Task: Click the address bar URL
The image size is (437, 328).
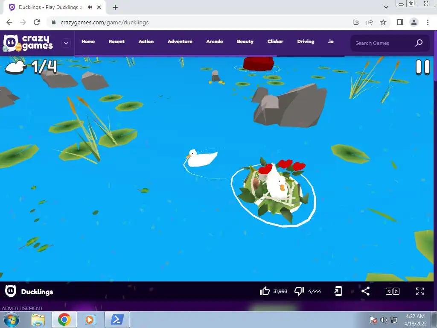Action: pos(105,22)
